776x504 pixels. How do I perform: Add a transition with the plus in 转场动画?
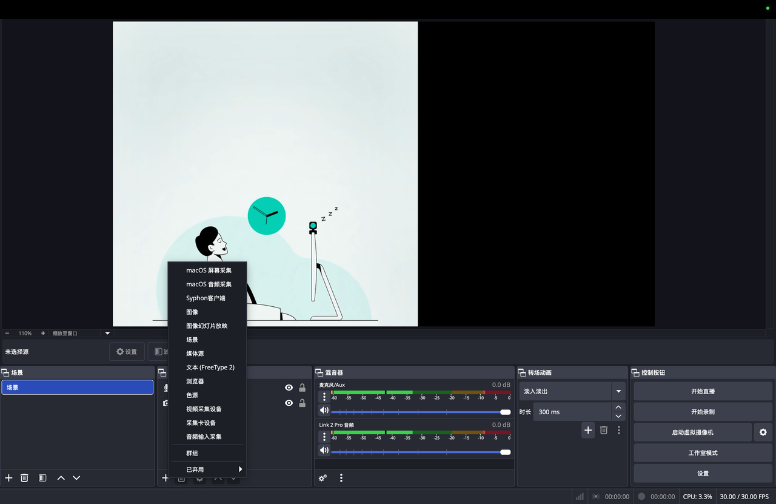click(587, 430)
